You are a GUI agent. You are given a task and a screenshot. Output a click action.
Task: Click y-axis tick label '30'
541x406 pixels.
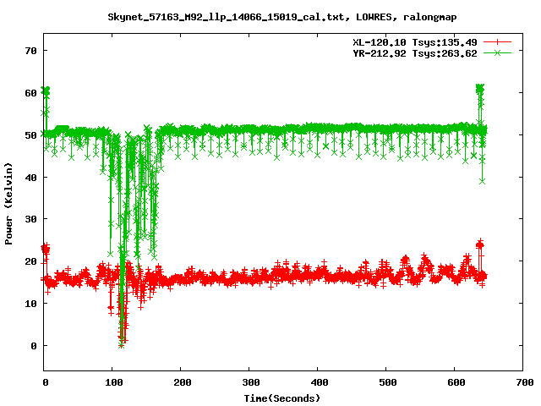point(30,219)
